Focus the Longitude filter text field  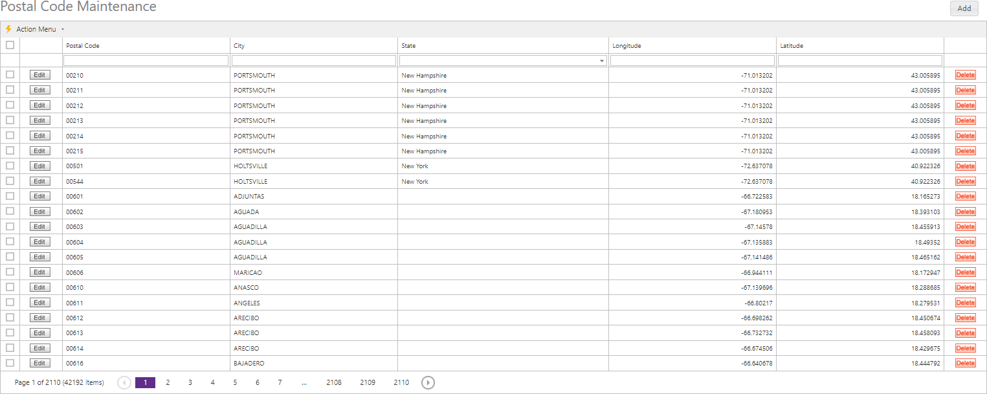click(692, 61)
